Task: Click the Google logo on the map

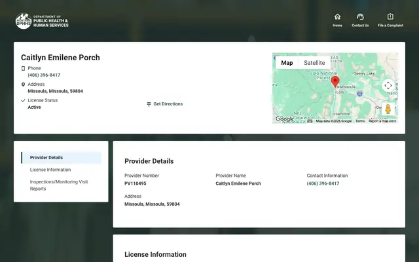Action: pos(284,119)
